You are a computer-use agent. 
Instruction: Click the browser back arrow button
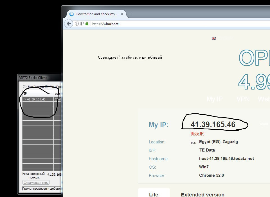click(68, 24)
